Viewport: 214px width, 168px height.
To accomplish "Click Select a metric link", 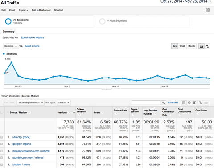I will [32, 46].
